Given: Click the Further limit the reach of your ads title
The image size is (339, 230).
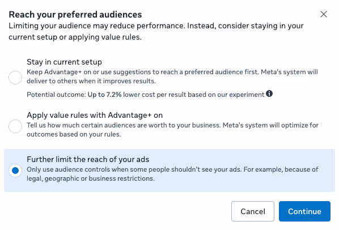Looking at the screenshot, I should coord(88,159).
